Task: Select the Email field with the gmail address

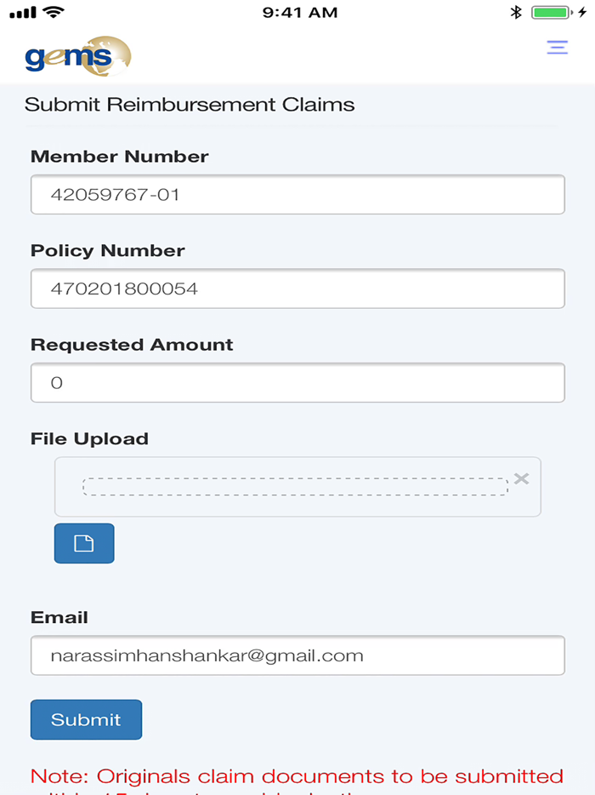Action: tap(297, 655)
